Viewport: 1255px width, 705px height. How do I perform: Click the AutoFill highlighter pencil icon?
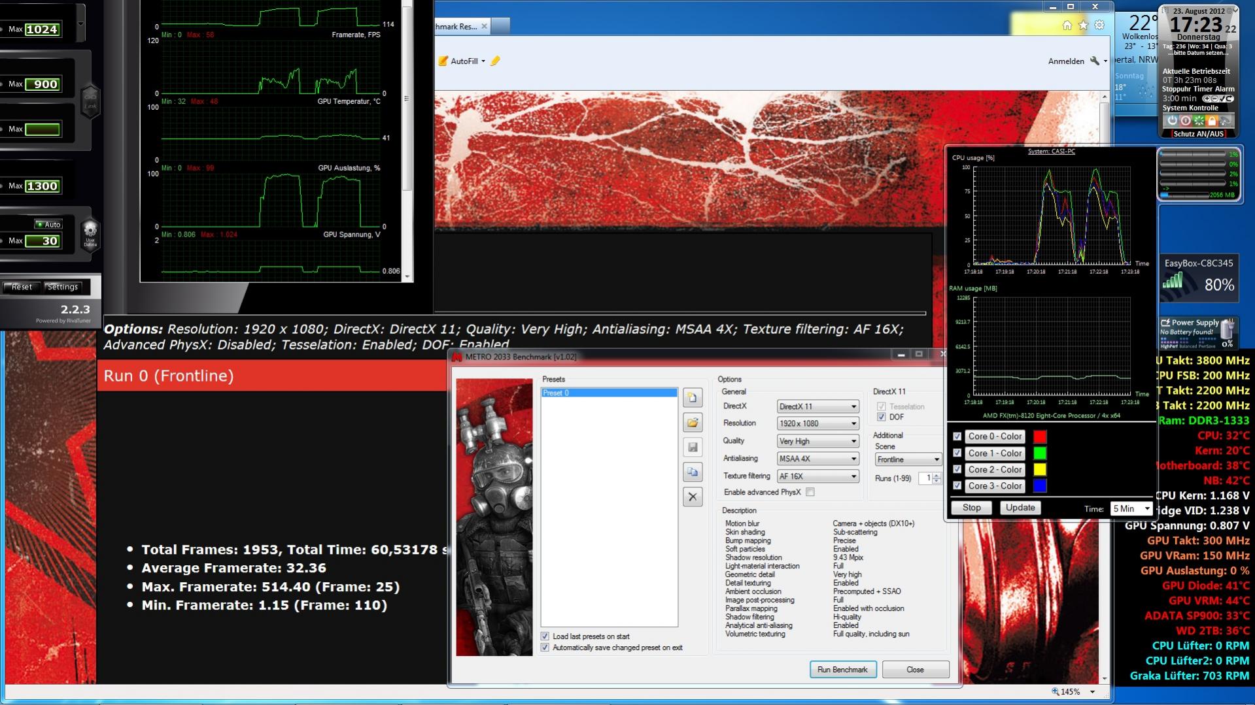pyautogui.click(x=495, y=61)
